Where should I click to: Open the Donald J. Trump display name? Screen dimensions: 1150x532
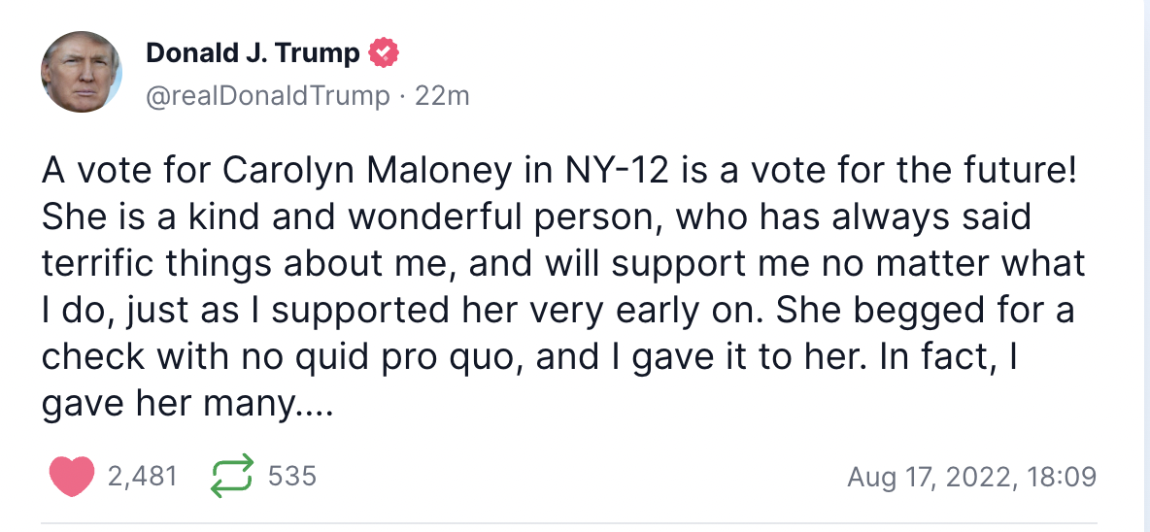click(253, 53)
